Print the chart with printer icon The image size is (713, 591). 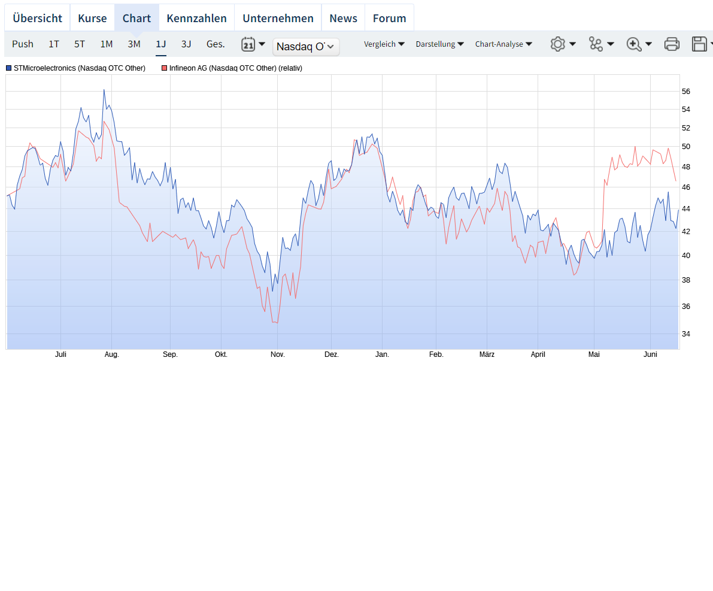[672, 44]
